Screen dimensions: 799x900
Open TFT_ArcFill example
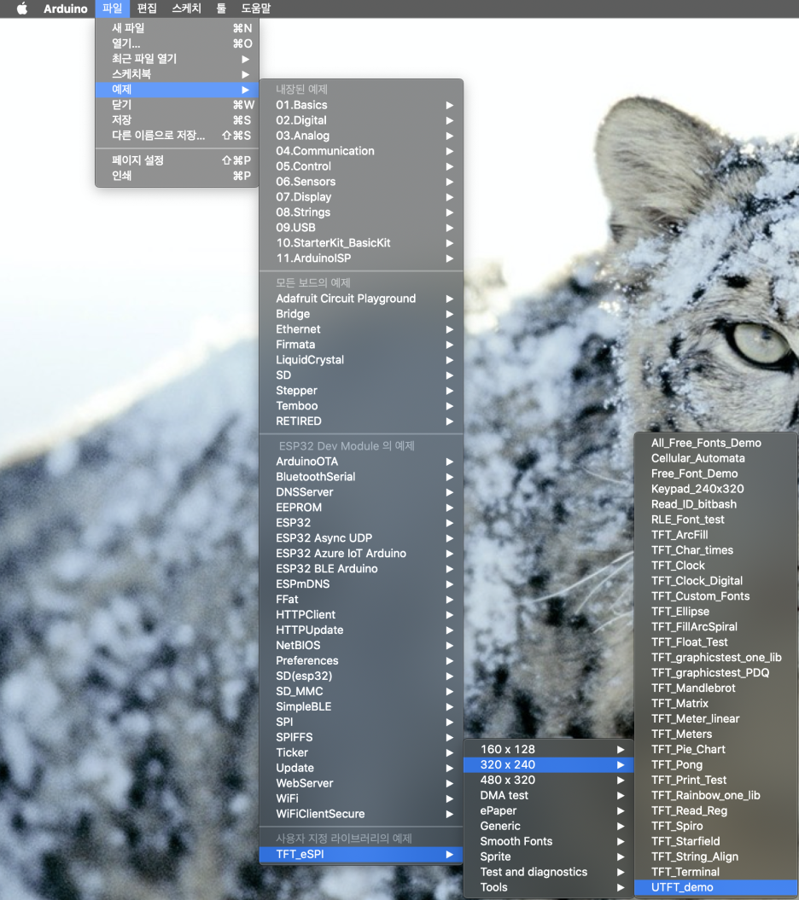[715, 535]
